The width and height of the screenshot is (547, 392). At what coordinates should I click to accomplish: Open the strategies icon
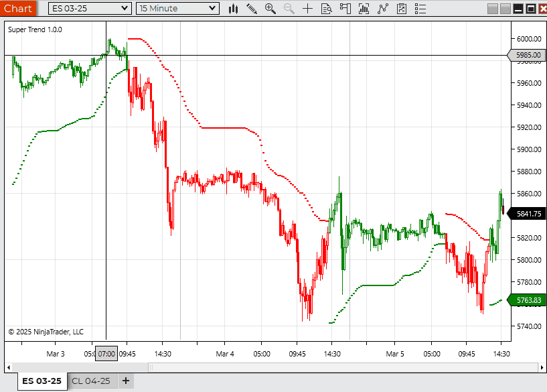tap(402, 9)
